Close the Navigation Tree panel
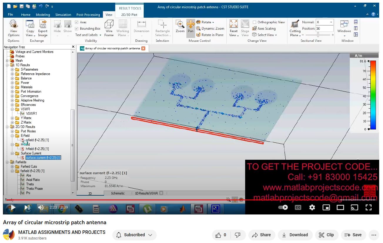The image size is (383, 243). 73,47
